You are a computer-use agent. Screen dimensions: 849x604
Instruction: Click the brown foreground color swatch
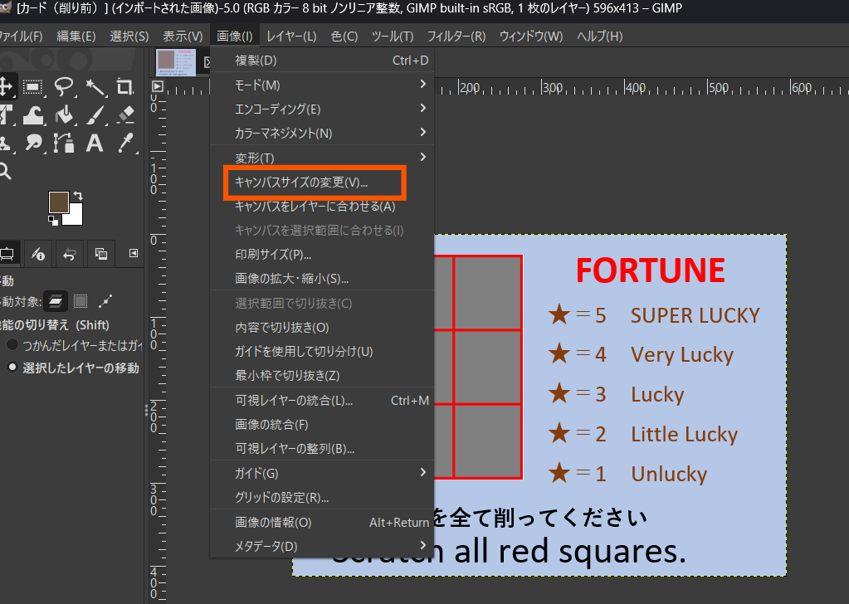tap(58, 202)
